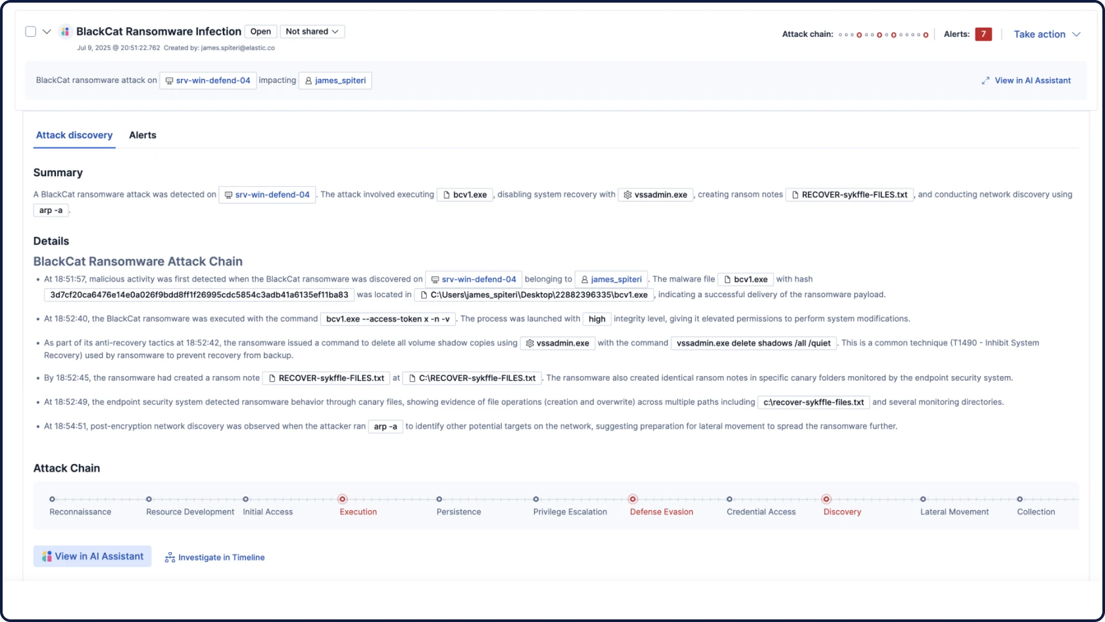Screen dimensions: 1105x622
Task: Click the AI icon beside BlackCat title
Action: [65, 32]
